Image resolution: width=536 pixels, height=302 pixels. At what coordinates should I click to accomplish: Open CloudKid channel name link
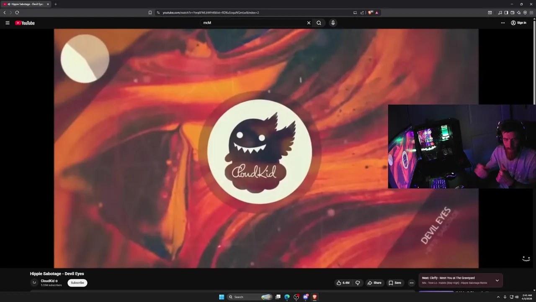(x=48, y=281)
